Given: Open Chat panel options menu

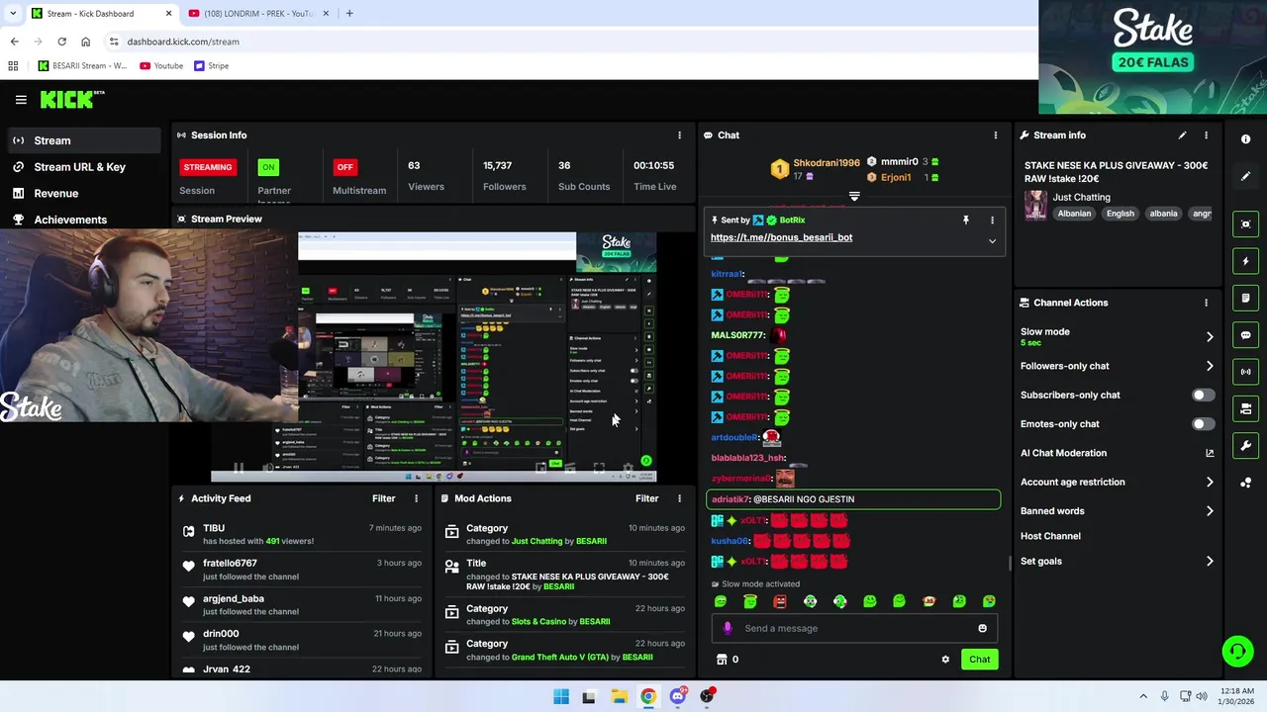Looking at the screenshot, I should click(996, 135).
